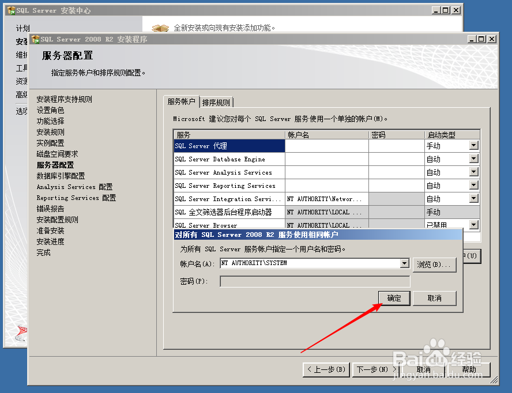Click the 密码(P) password field
The width and height of the screenshot is (512, 393).
pyautogui.click(x=315, y=281)
